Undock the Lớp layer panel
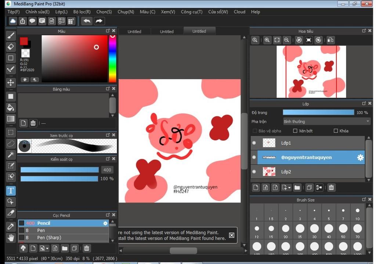Screen dimensions: 376x264 coord(364,103)
